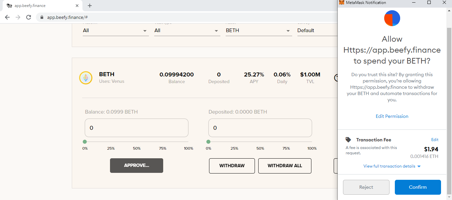Viewport: 452px width, 200px height.
Task: Expand View full transaction details
Action: click(392, 166)
